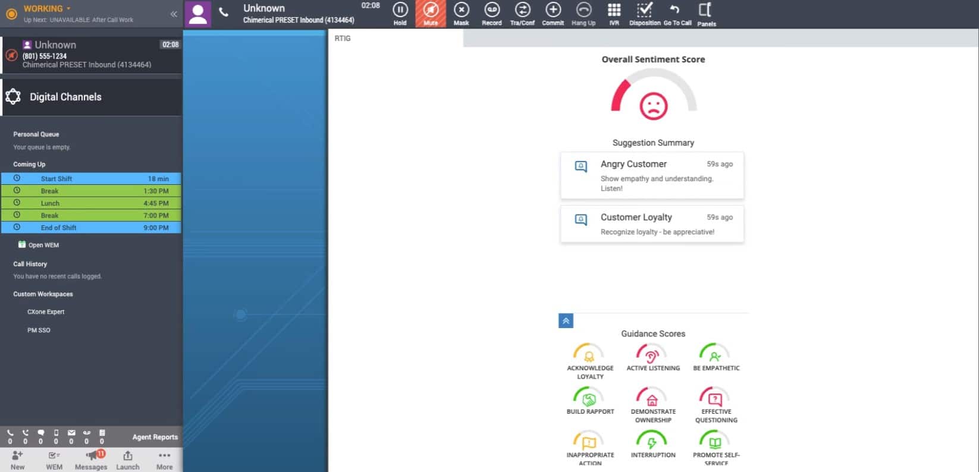Screen dimensions: 979x472
Task: Hang up the current call
Action: [x=583, y=13]
